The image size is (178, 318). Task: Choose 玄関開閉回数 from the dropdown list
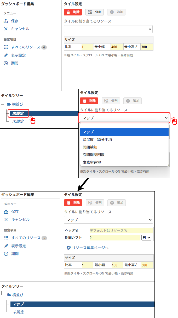(x=124, y=155)
